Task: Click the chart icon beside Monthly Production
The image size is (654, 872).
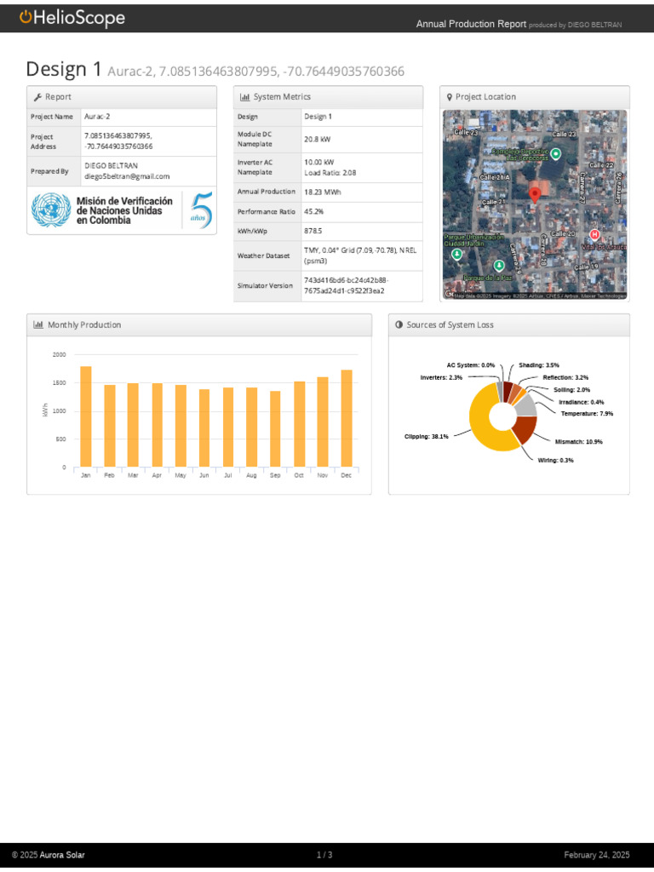Action: 38,324
